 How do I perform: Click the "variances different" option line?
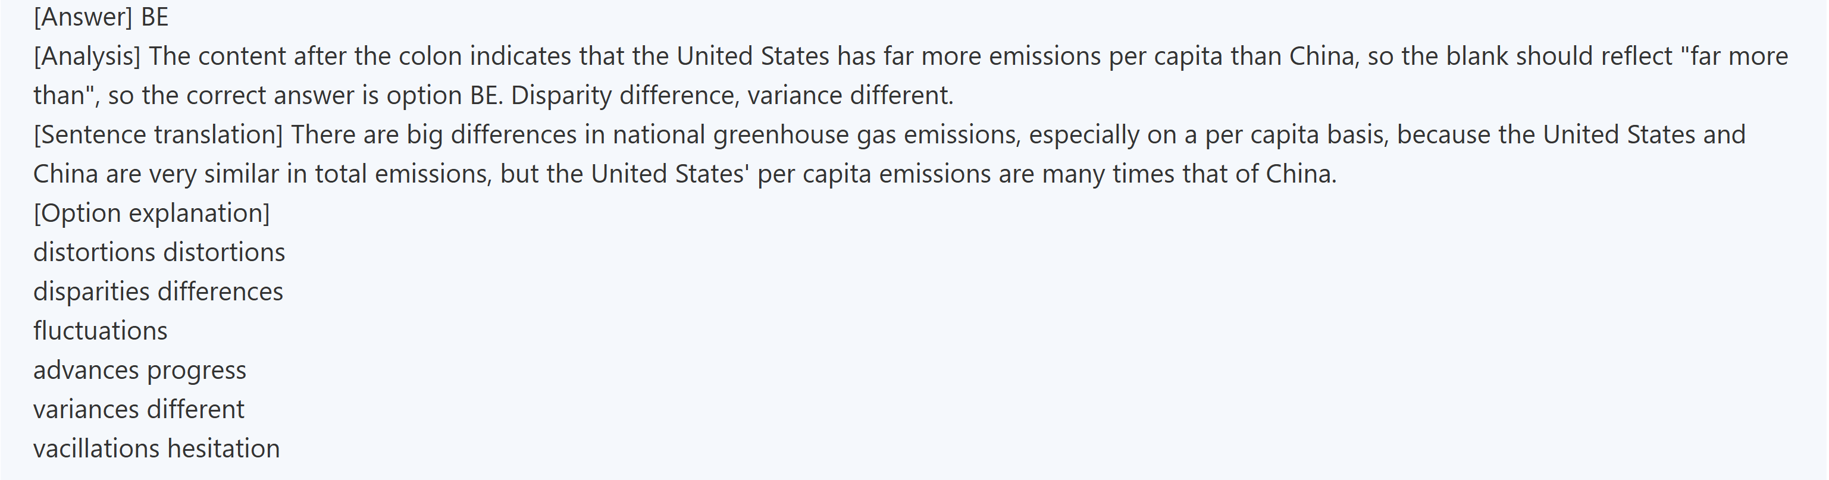tap(139, 409)
